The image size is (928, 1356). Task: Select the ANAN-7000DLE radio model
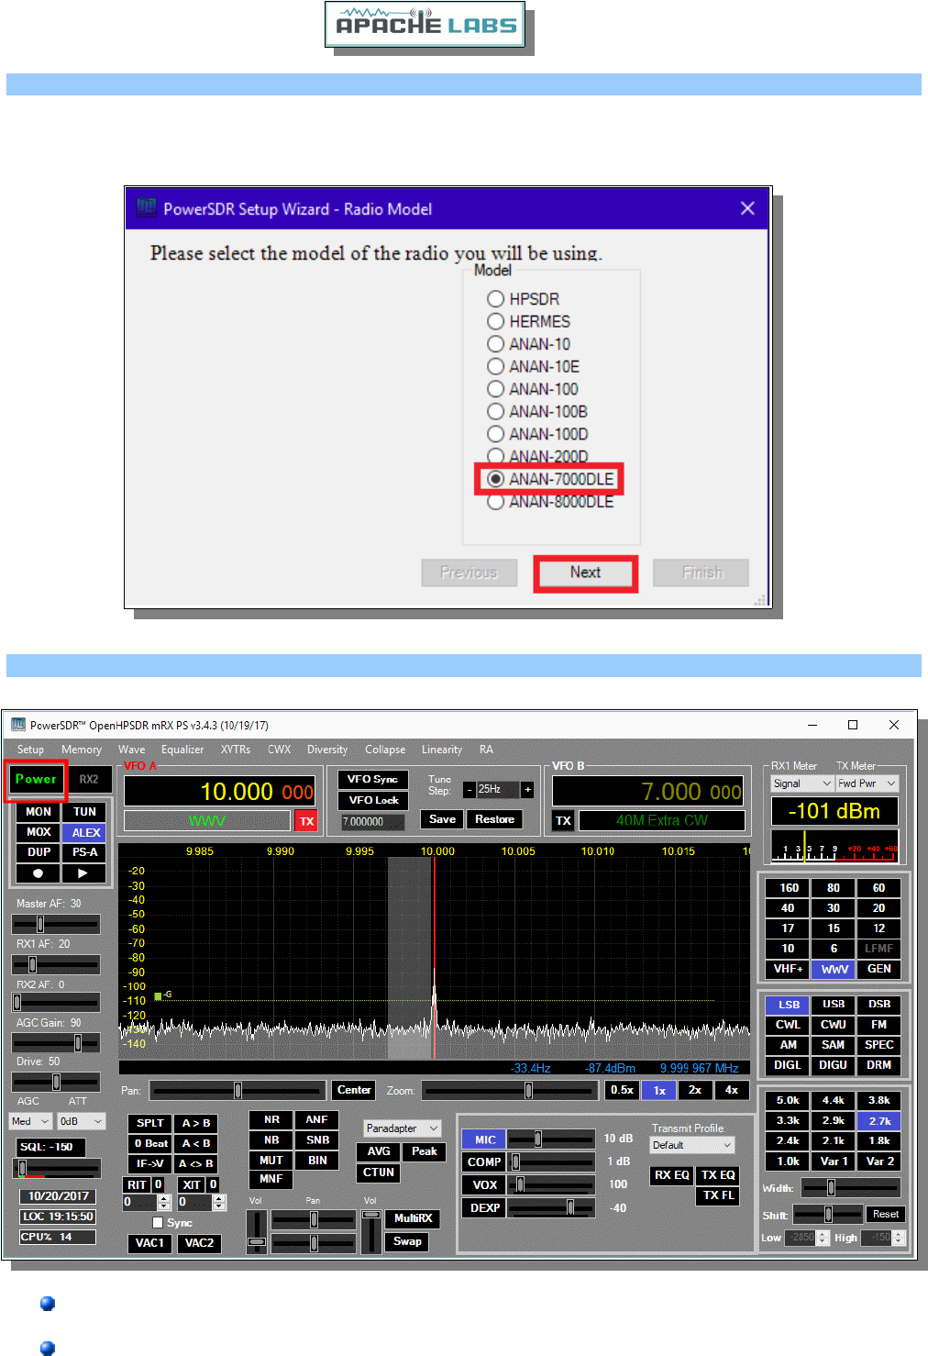[x=550, y=479]
